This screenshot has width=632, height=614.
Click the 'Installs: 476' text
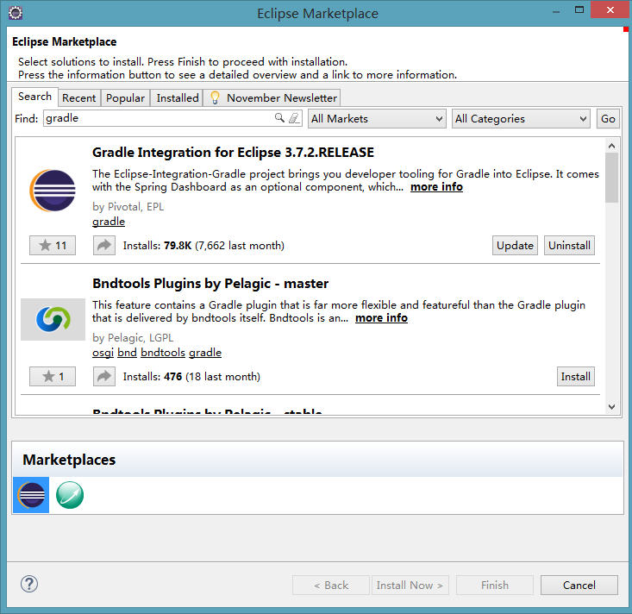tap(153, 377)
